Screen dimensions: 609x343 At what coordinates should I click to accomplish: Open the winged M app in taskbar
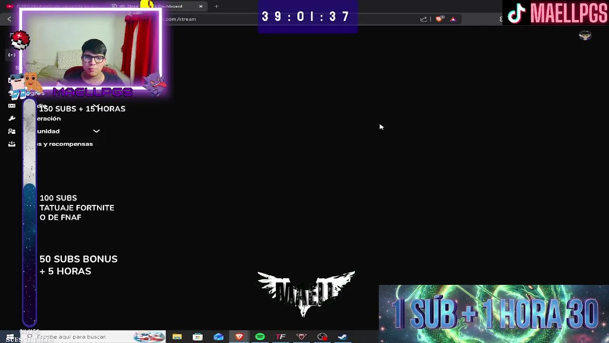pos(302,337)
